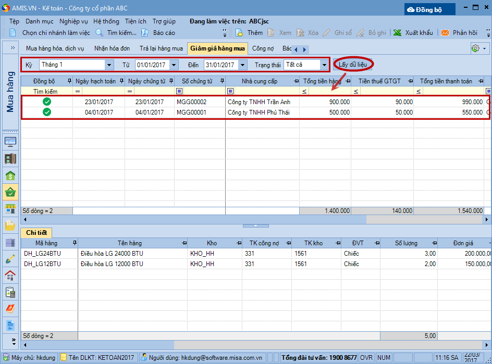Open the cash safe module icon
This screenshot has width=492, height=364.
(10, 159)
